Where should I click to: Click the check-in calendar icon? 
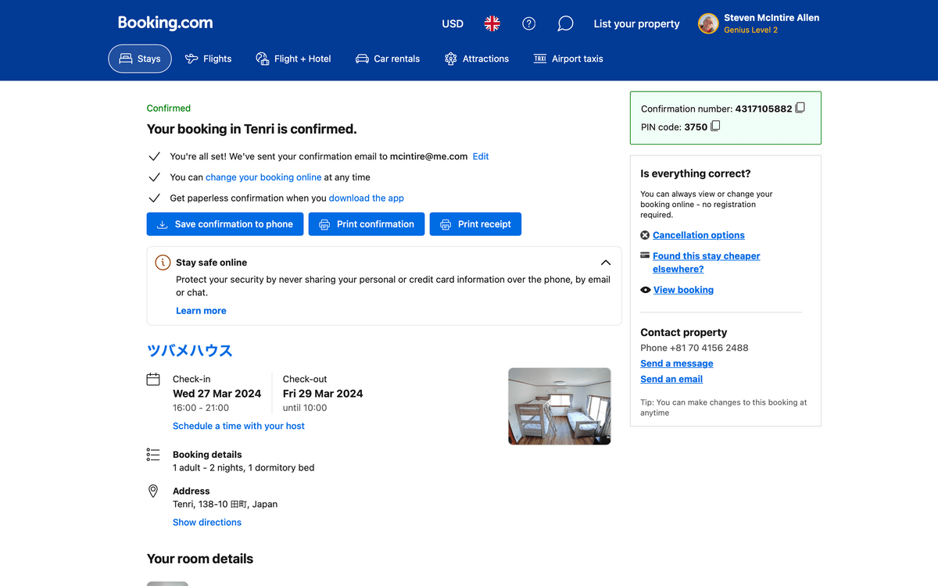pyautogui.click(x=153, y=379)
